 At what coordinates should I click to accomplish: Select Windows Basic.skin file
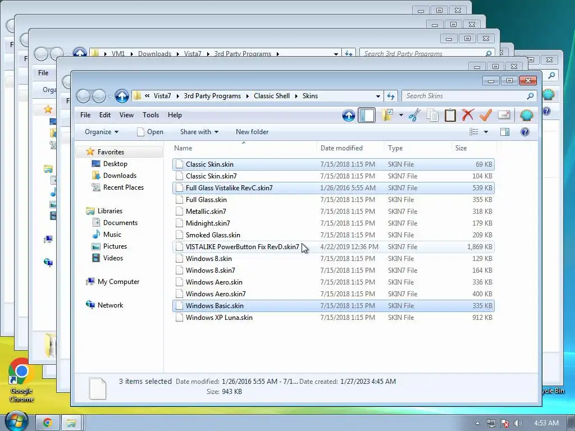pyautogui.click(x=334, y=306)
